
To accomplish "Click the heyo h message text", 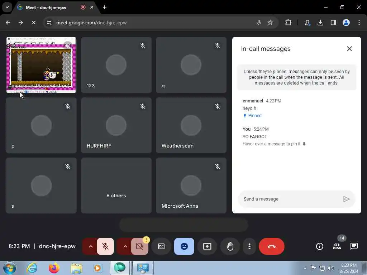I will tap(249, 108).
